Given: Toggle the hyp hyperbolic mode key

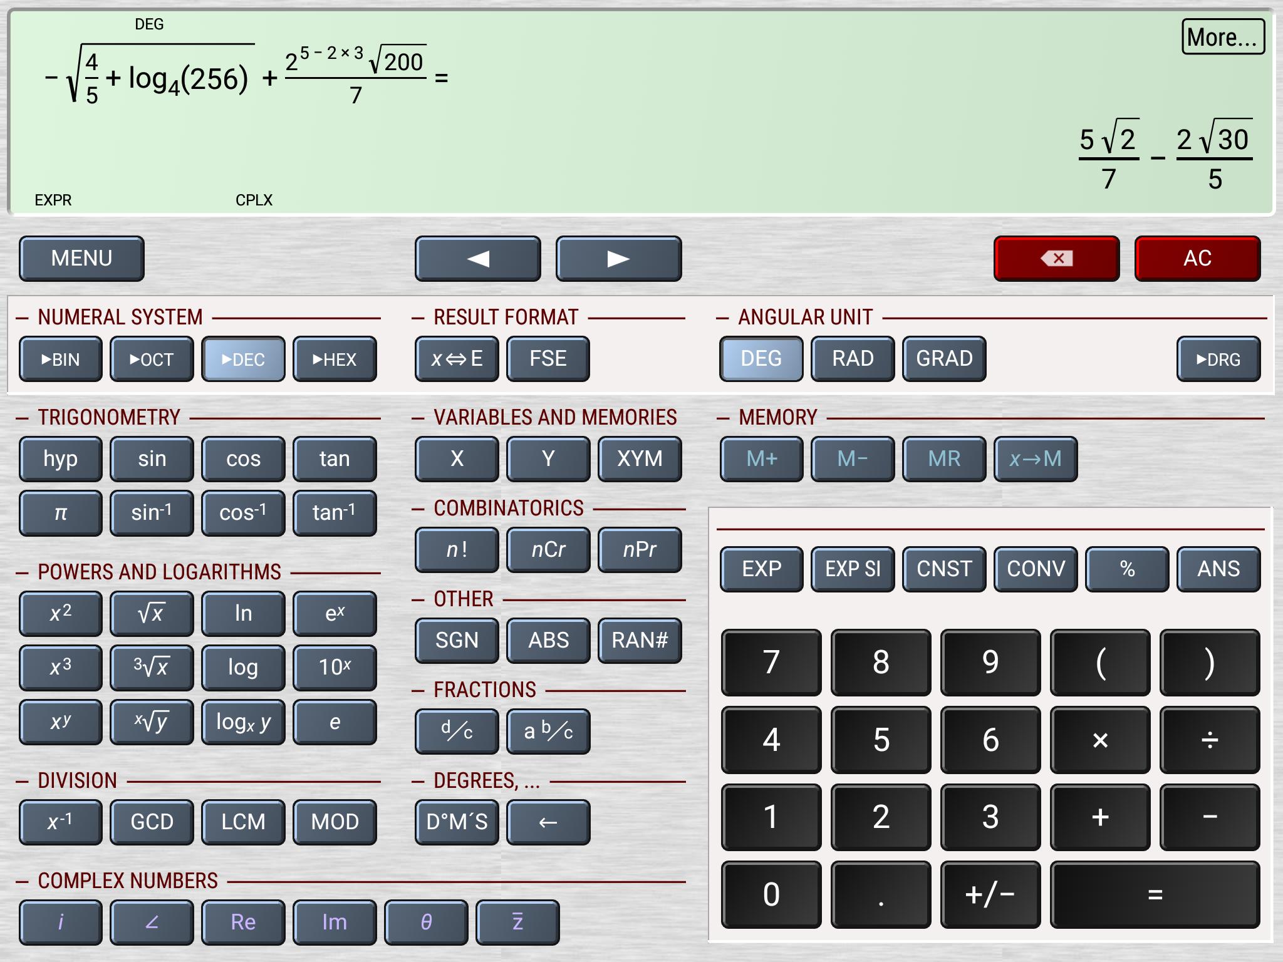Looking at the screenshot, I should point(60,459).
